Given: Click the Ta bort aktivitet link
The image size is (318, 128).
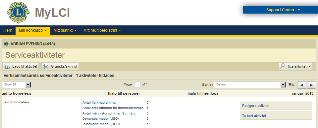Looking at the screenshot, I should coord(254,116).
